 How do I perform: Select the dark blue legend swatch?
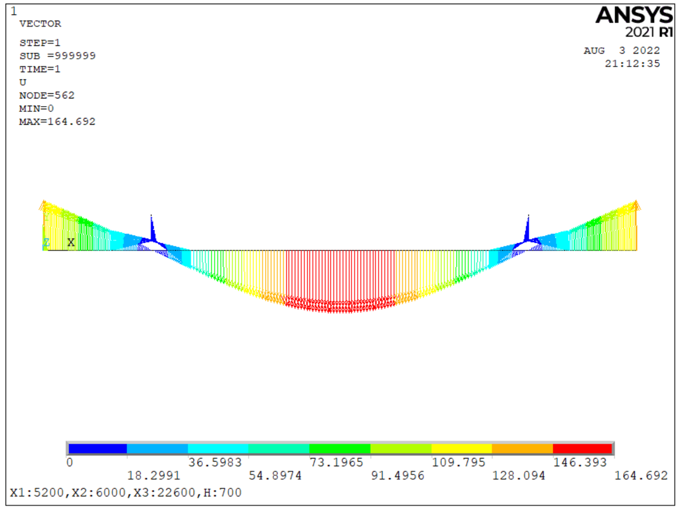[x=97, y=449]
